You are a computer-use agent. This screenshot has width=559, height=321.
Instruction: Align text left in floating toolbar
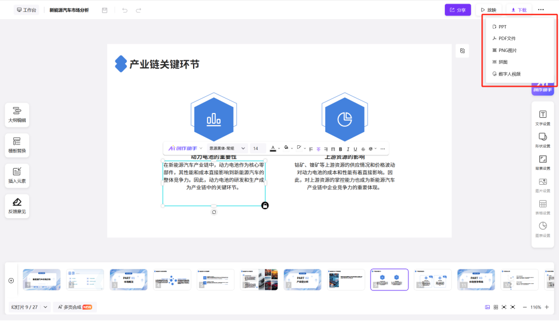(x=311, y=149)
